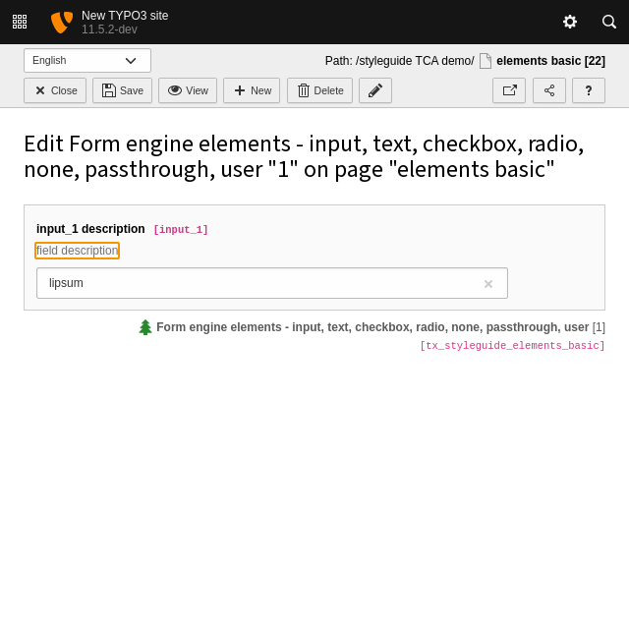Image resolution: width=629 pixels, height=629 pixels.
Task: Click "New TYPO3 site" title
Action: coord(125,16)
